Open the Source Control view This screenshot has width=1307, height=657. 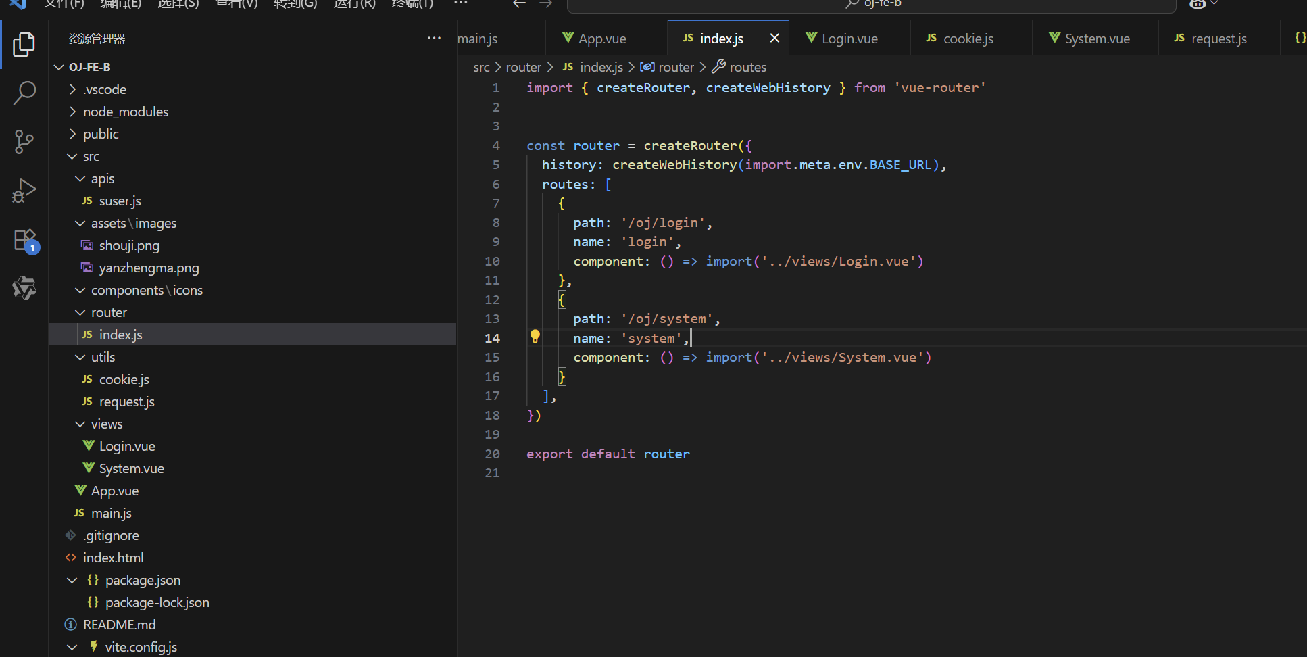point(24,142)
